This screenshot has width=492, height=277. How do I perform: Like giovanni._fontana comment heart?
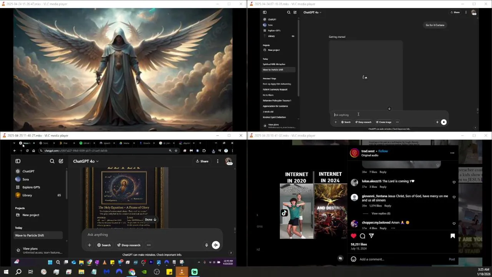click(x=454, y=197)
